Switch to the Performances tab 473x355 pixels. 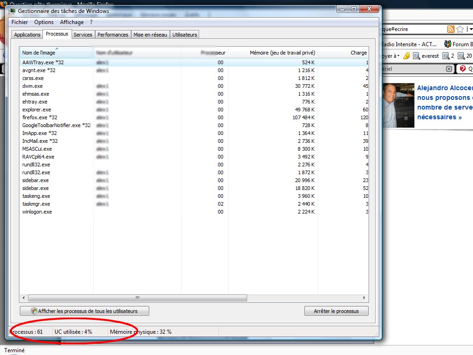[x=113, y=35]
